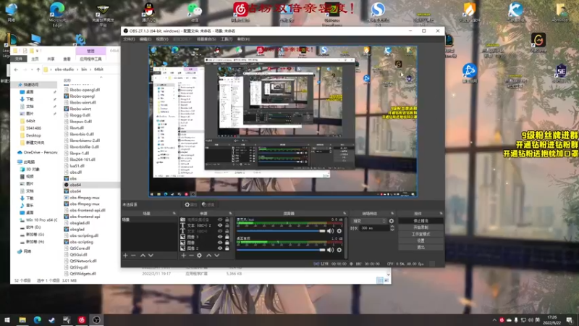
Task: Move scene up in OBS Scenes panel
Action: tap(143, 256)
